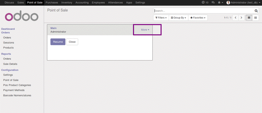This screenshot has width=262, height=113.
Task: Open the Apps menu
Action: click(129, 2)
